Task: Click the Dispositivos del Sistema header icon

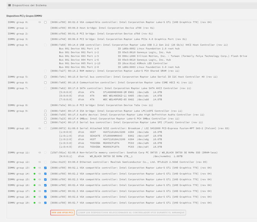Action: (x=9, y=5)
